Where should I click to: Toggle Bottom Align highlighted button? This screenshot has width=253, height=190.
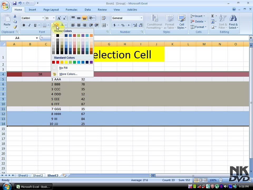84,18
